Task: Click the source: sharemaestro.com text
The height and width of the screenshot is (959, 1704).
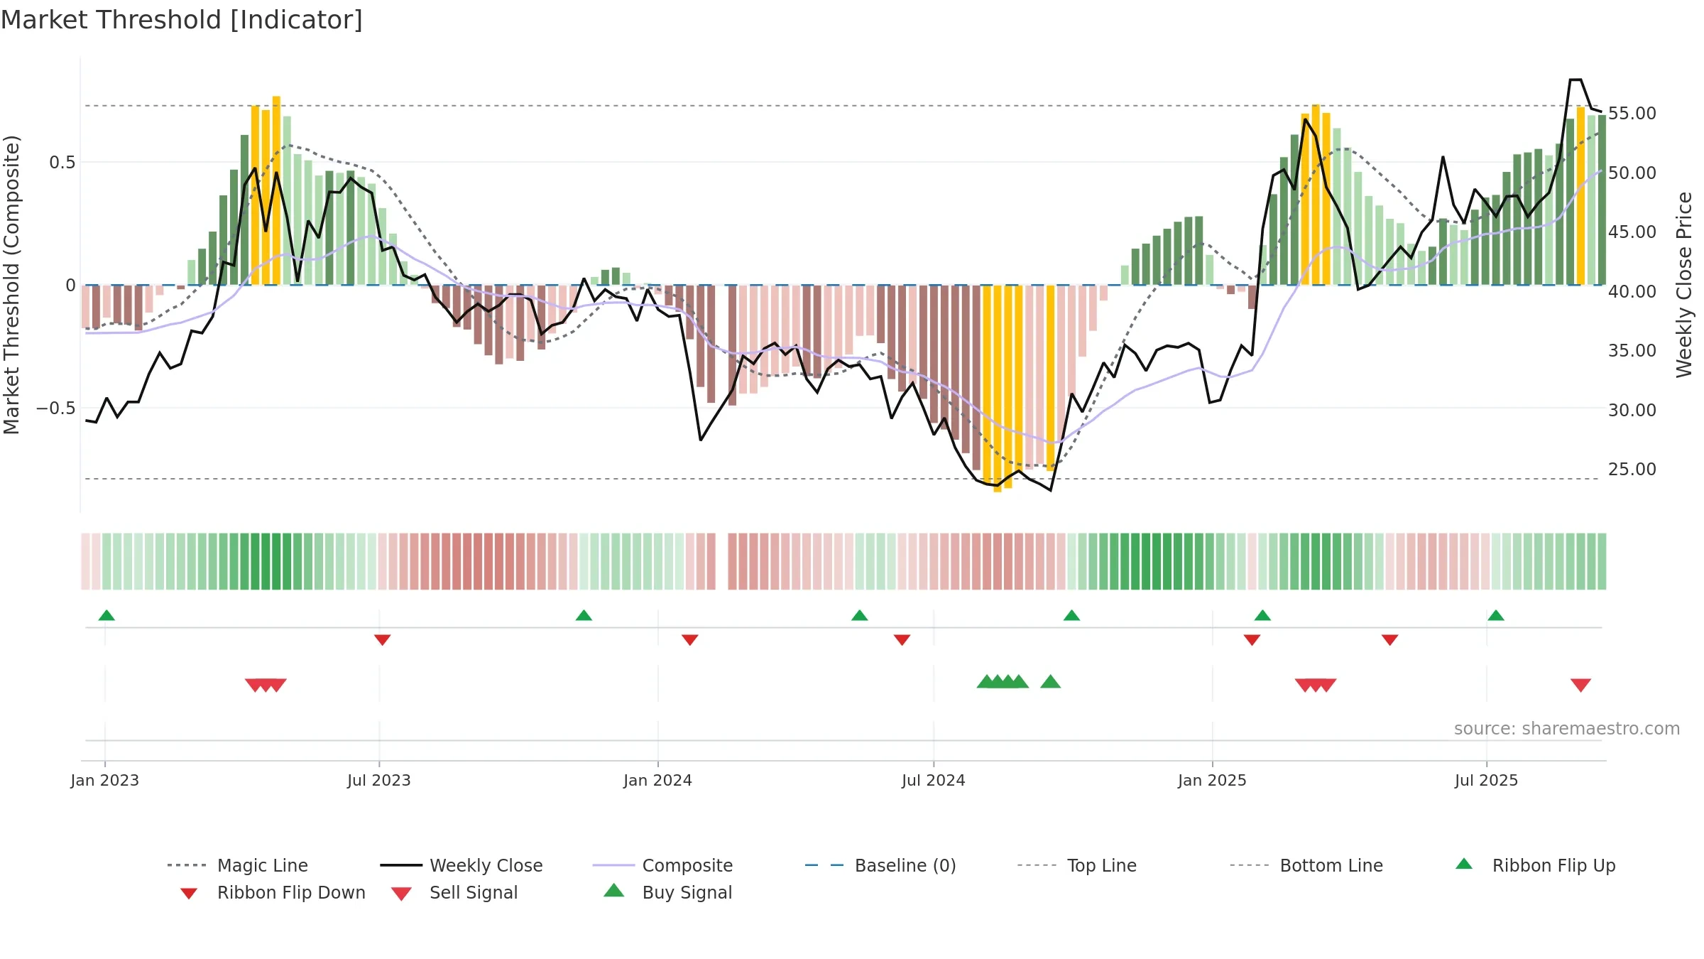Action: pyautogui.click(x=1567, y=729)
